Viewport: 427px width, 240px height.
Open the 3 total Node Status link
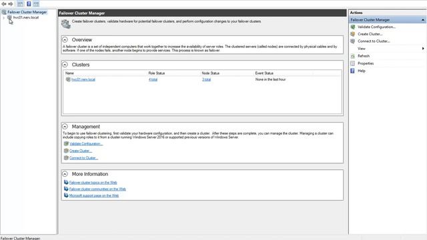pyautogui.click(x=206, y=79)
